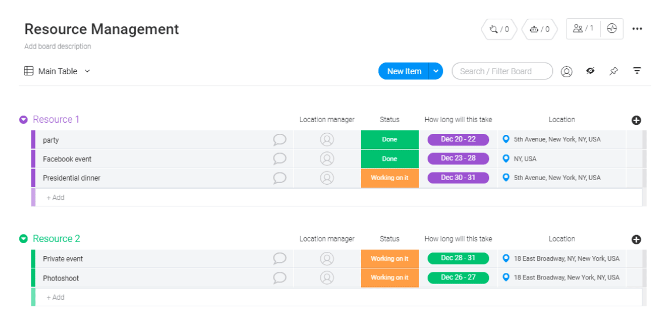Click the New Item button
Image resolution: width=663 pixels, height=325 pixels.
click(404, 71)
